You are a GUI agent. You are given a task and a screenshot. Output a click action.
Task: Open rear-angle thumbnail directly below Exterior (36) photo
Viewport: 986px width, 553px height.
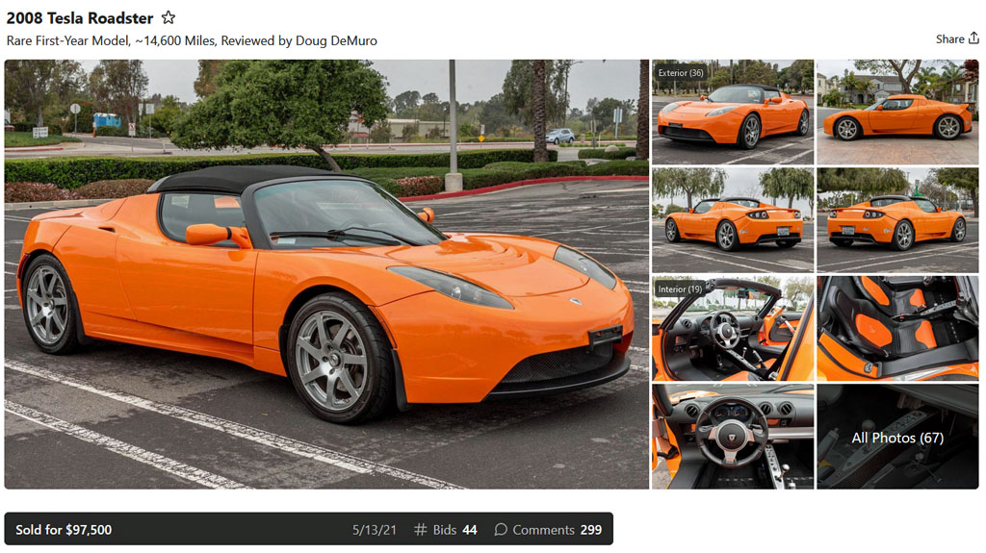point(733,220)
